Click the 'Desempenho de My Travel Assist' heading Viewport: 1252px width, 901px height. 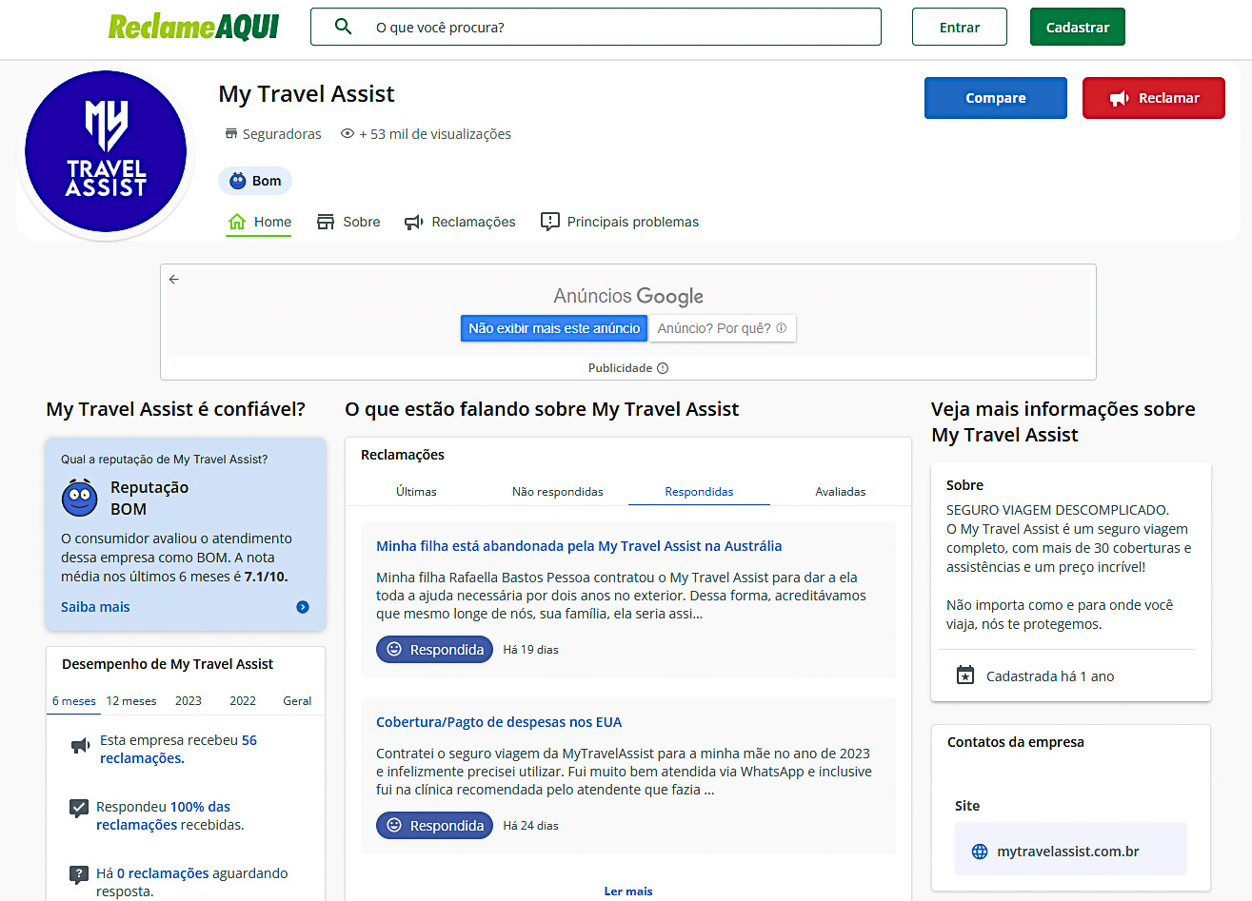click(168, 664)
